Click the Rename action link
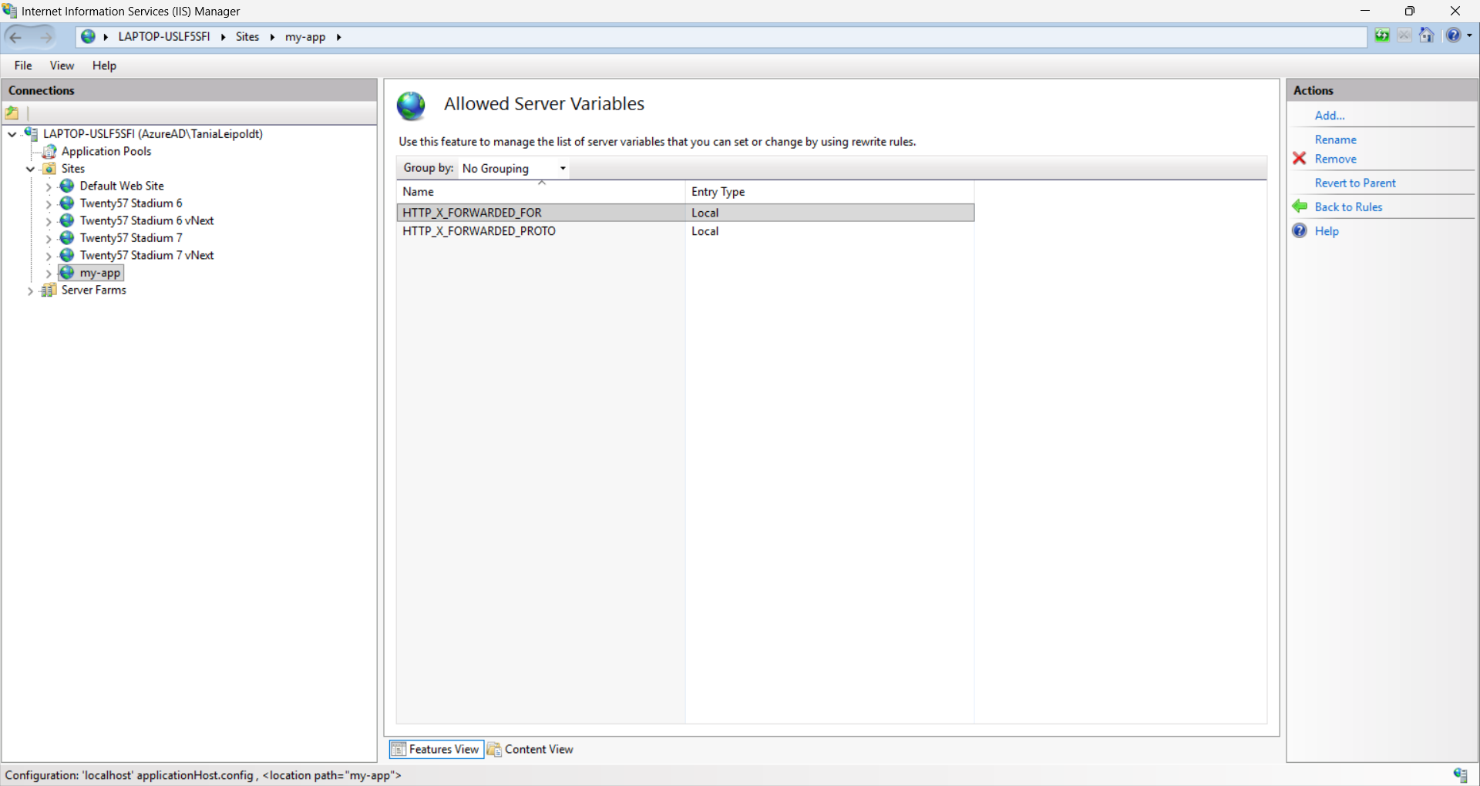Image resolution: width=1480 pixels, height=786 pixels. (1335, 139)
